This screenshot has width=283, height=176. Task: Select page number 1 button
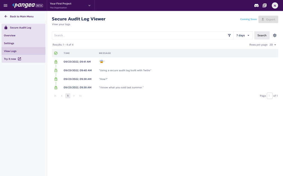pos(68,96)
